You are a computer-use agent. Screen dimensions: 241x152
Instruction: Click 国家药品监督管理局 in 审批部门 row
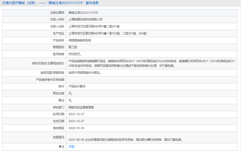click(x=81, y=107)
